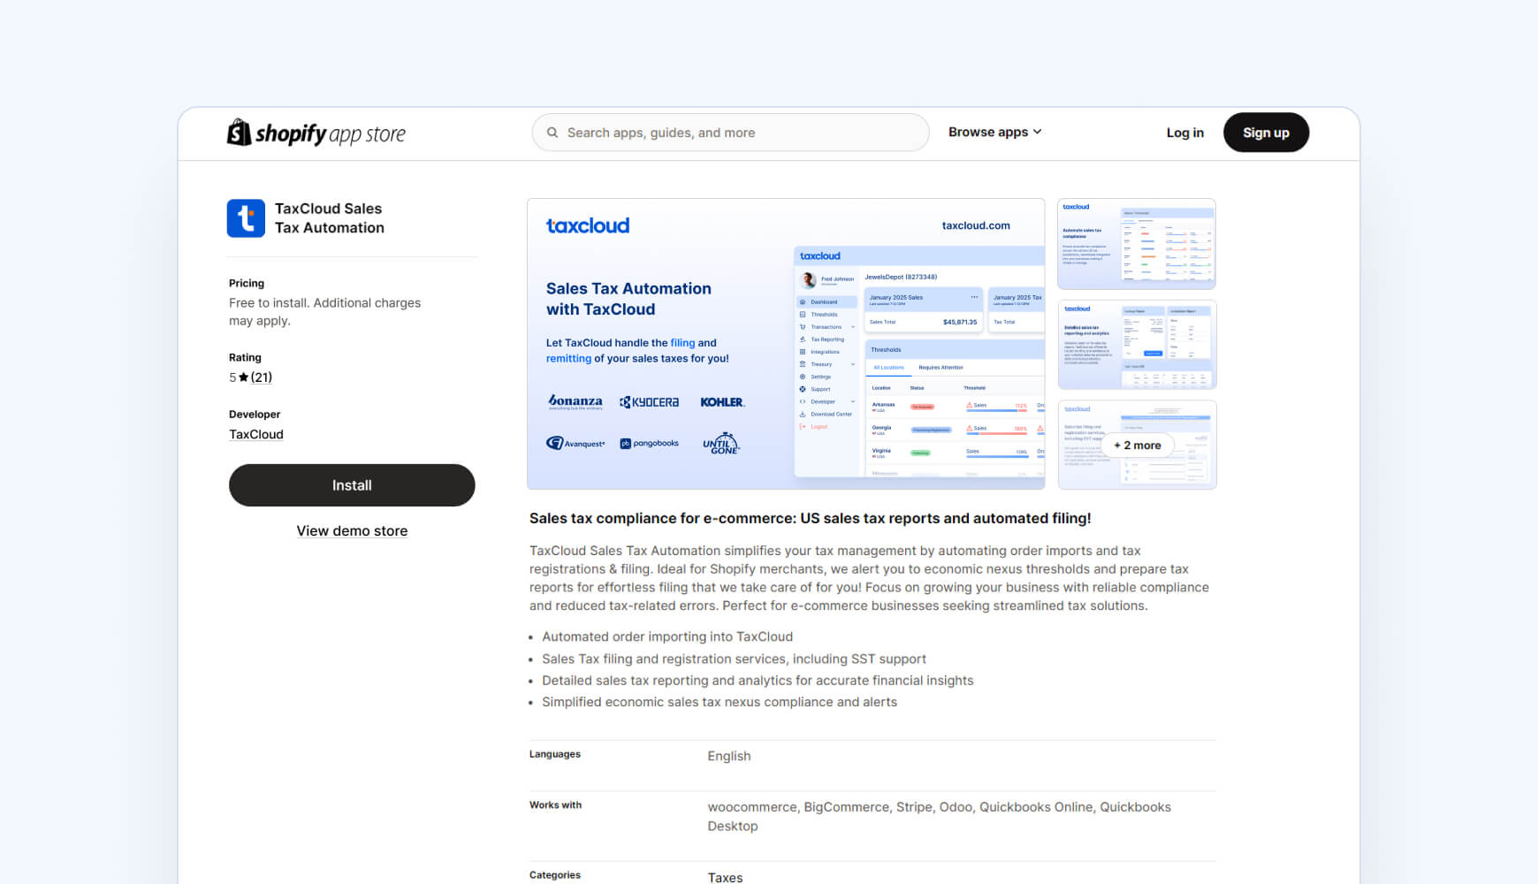Click the taxcloud wordmark in the banner

(x=588, y=225)
